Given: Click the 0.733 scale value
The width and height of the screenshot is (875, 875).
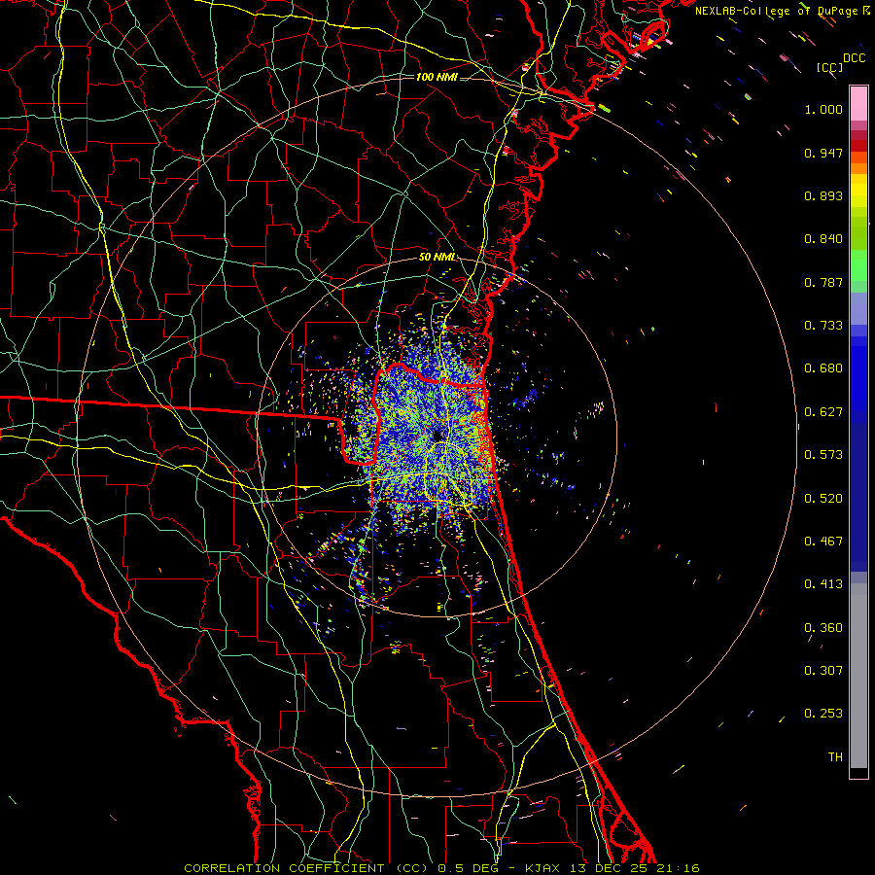Looking at the screenshot, I should (x=823, y=326).
